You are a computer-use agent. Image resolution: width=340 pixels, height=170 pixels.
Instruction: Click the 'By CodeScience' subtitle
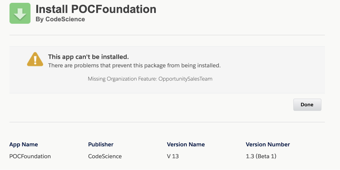pyautogui.click(x=60, y=19)
